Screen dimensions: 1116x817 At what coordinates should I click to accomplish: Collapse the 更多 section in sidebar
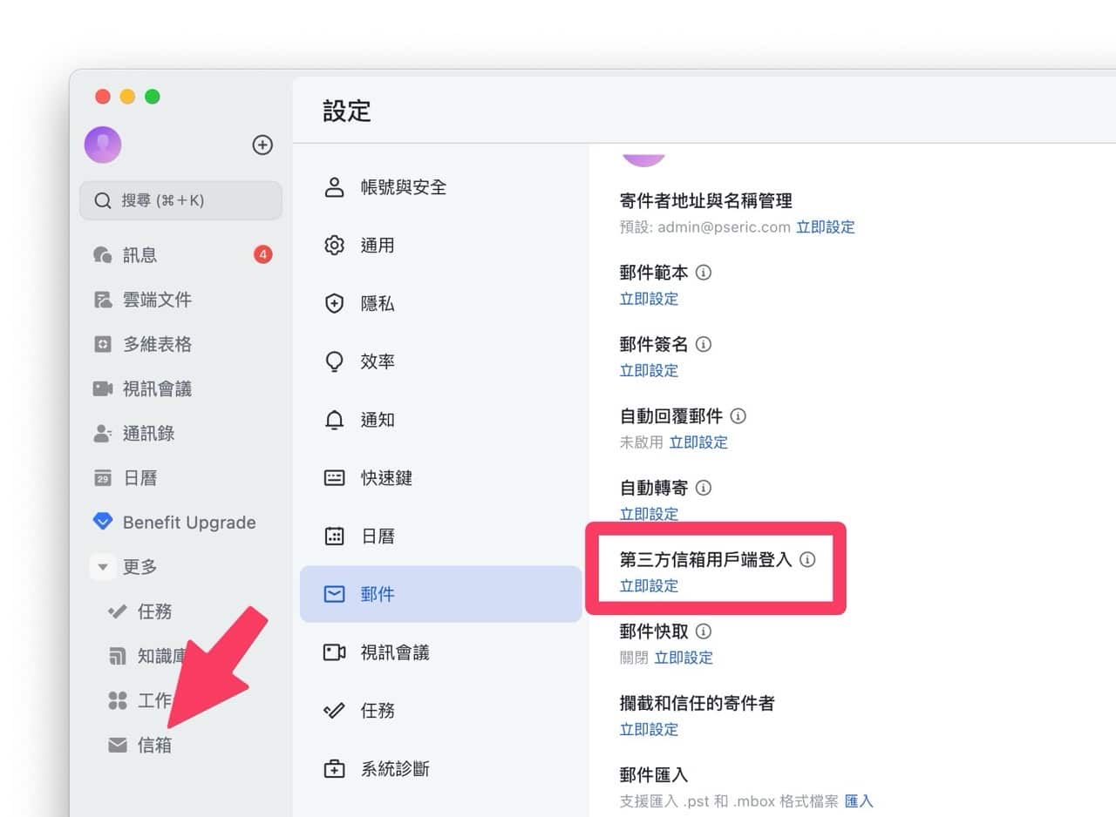pos(103,567)
